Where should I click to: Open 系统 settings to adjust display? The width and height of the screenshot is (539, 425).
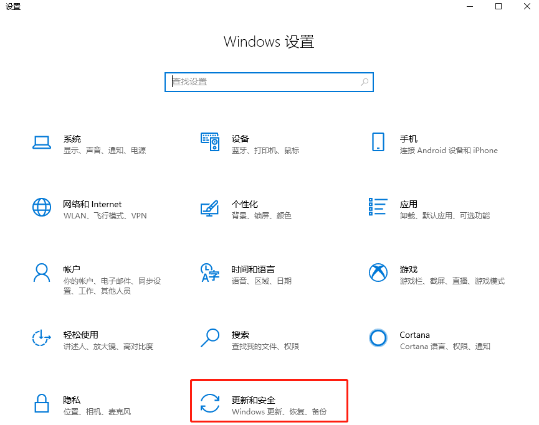click(72, 143)
